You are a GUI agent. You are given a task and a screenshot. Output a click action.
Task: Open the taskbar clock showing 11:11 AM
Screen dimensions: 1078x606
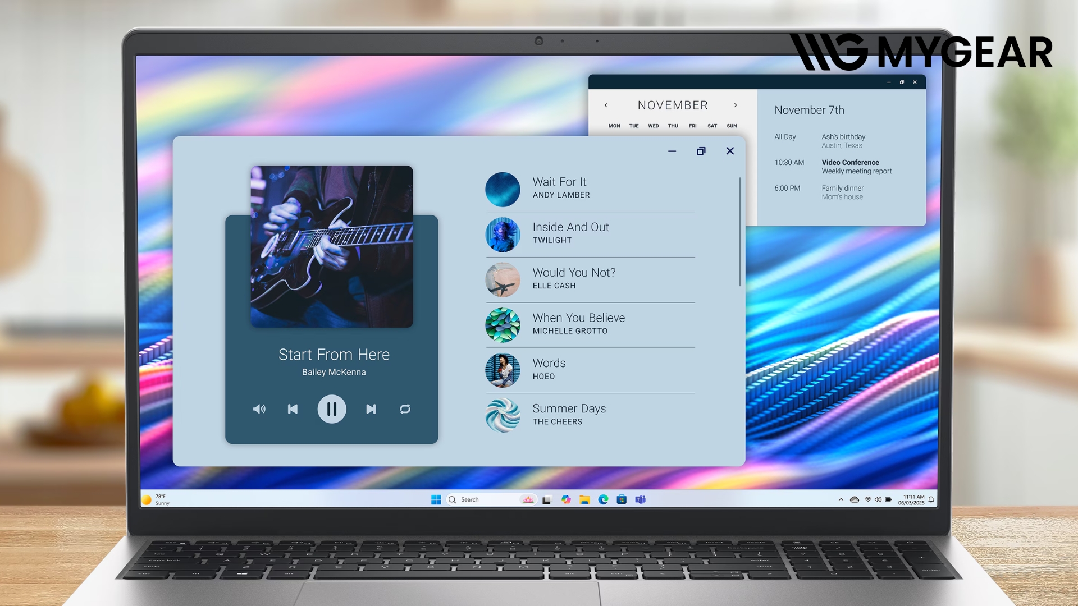911,499
